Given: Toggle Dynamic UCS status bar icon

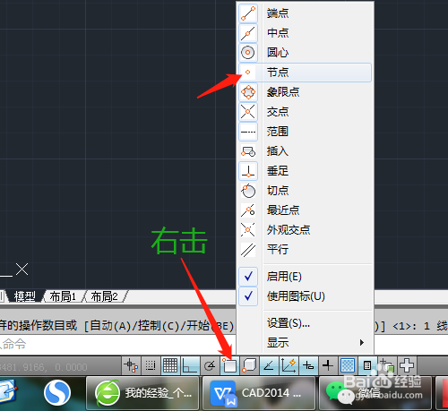Looking at the screenshot, I should click(x=289, y=365).
